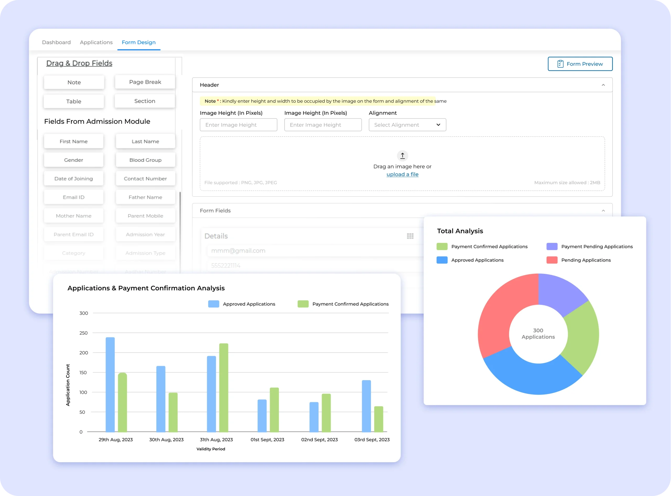Viewport: 671px width, 496px height.
Task: Switch to the Dashboard tab
Action: tap(56, 42)
